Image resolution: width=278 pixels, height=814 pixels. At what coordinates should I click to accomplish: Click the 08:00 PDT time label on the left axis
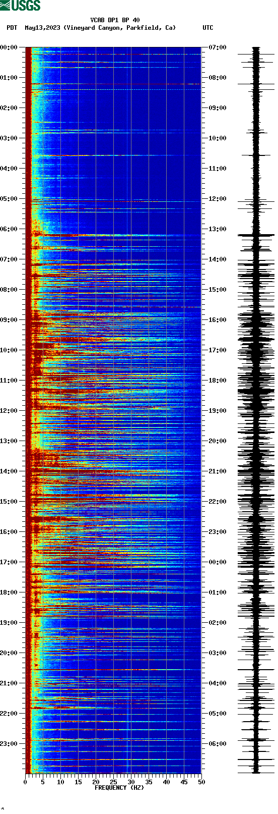tap(9, 290)
